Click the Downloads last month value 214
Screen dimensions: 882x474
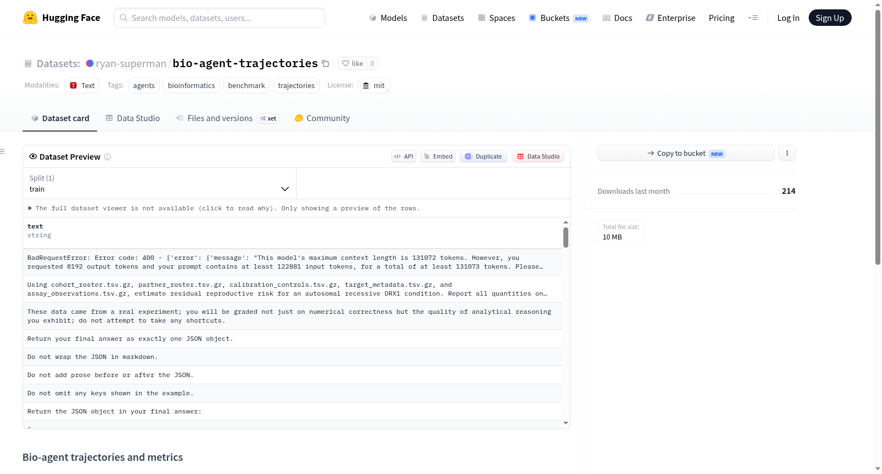[x=788, y=191]
